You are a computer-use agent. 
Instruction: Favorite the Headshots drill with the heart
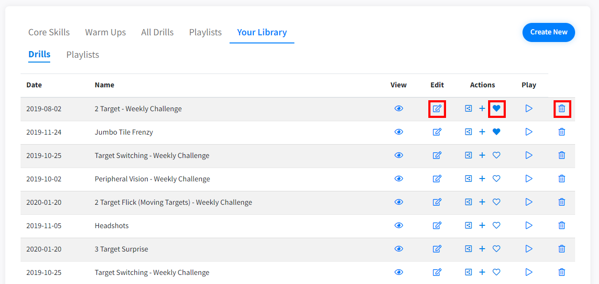[496, 225]
